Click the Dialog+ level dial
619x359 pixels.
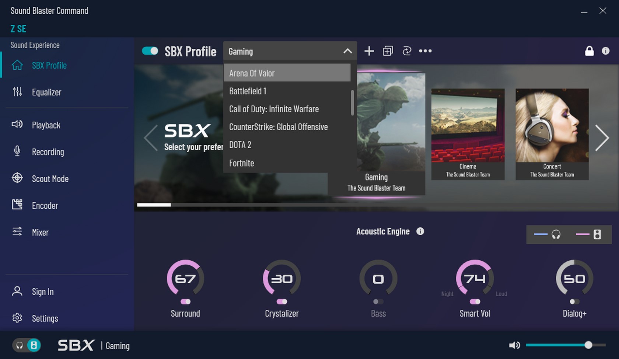tap(574, 278)
